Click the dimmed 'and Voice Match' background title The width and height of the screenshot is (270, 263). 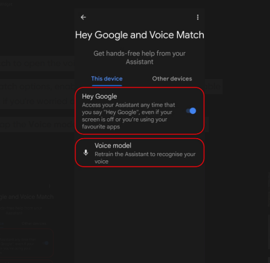click(31, 197)
